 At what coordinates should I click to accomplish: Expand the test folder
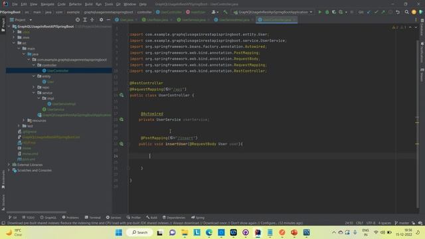(19, 125)
